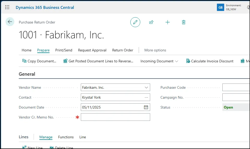Select the Prepare tab
The width and height of the screenshot is (250, 149).
click(43, 50)
